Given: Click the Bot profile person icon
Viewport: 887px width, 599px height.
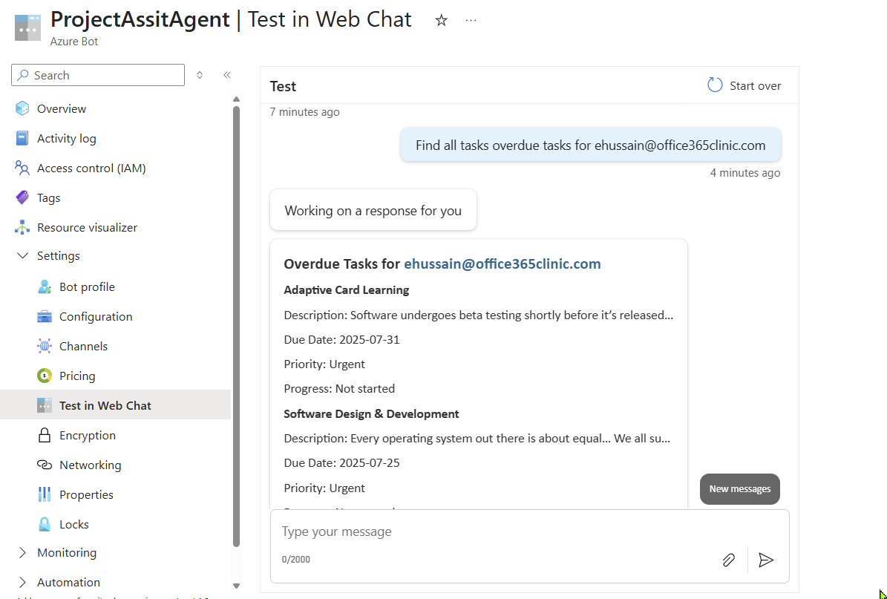Looking at the screenshot, I should click(x=44, y=287).
